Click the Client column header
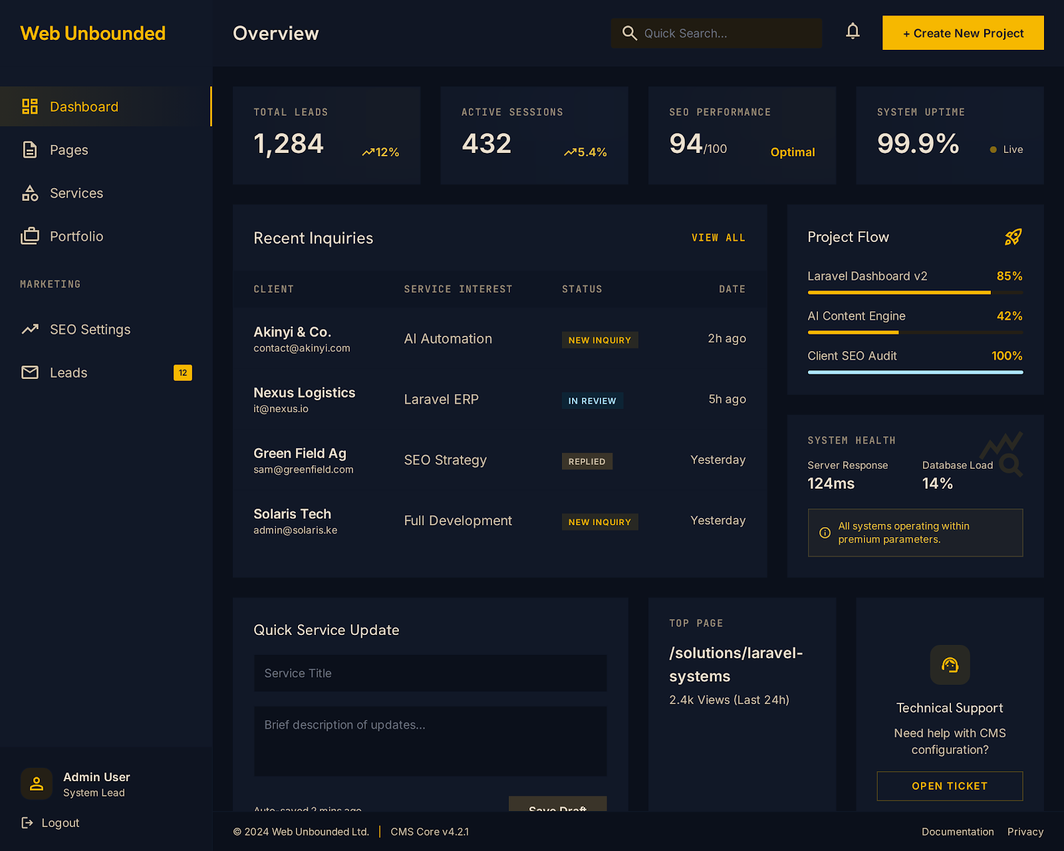 tap(273, 289)
